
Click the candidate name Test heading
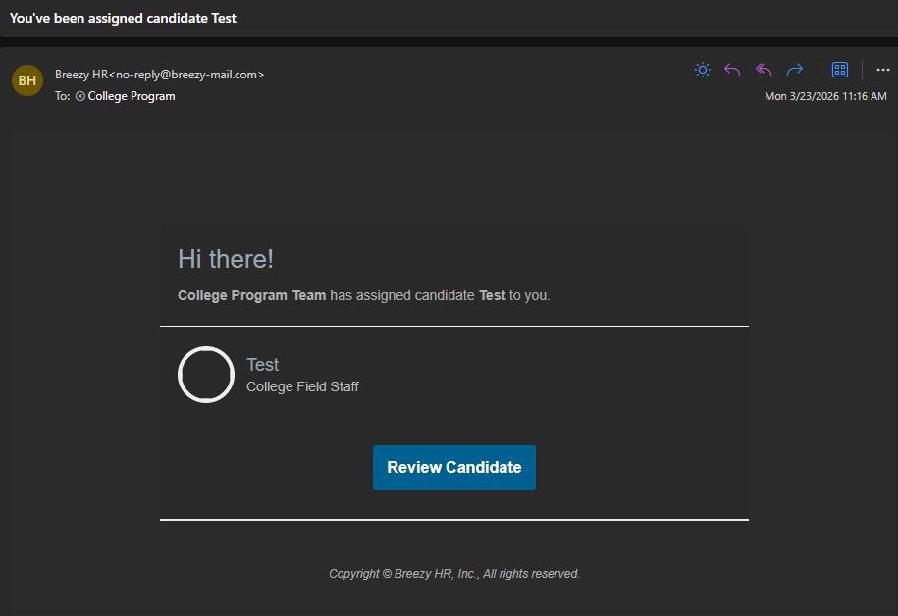click(263, 365)
